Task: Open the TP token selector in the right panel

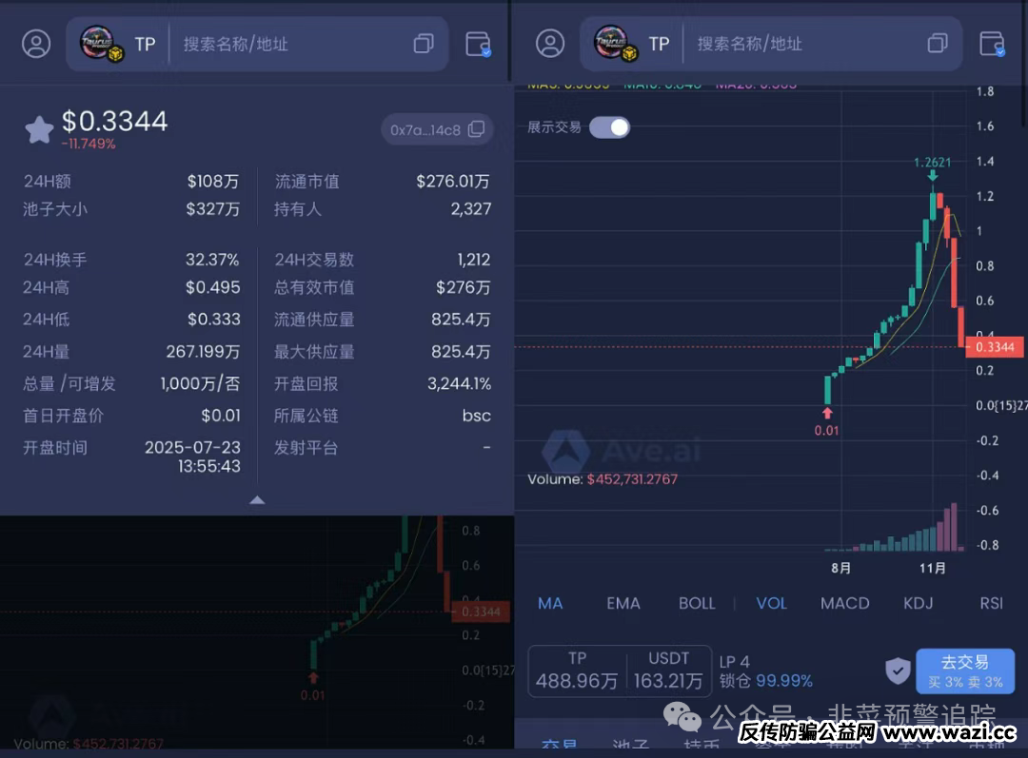Action: pos(633,44)
